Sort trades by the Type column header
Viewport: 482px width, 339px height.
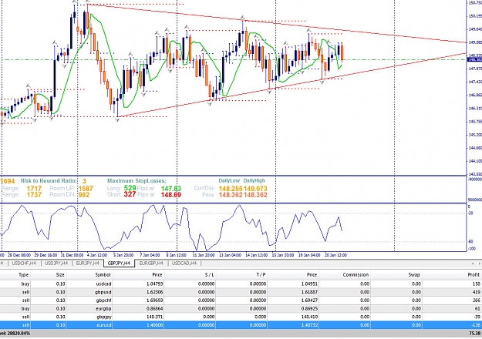[24, 274]
